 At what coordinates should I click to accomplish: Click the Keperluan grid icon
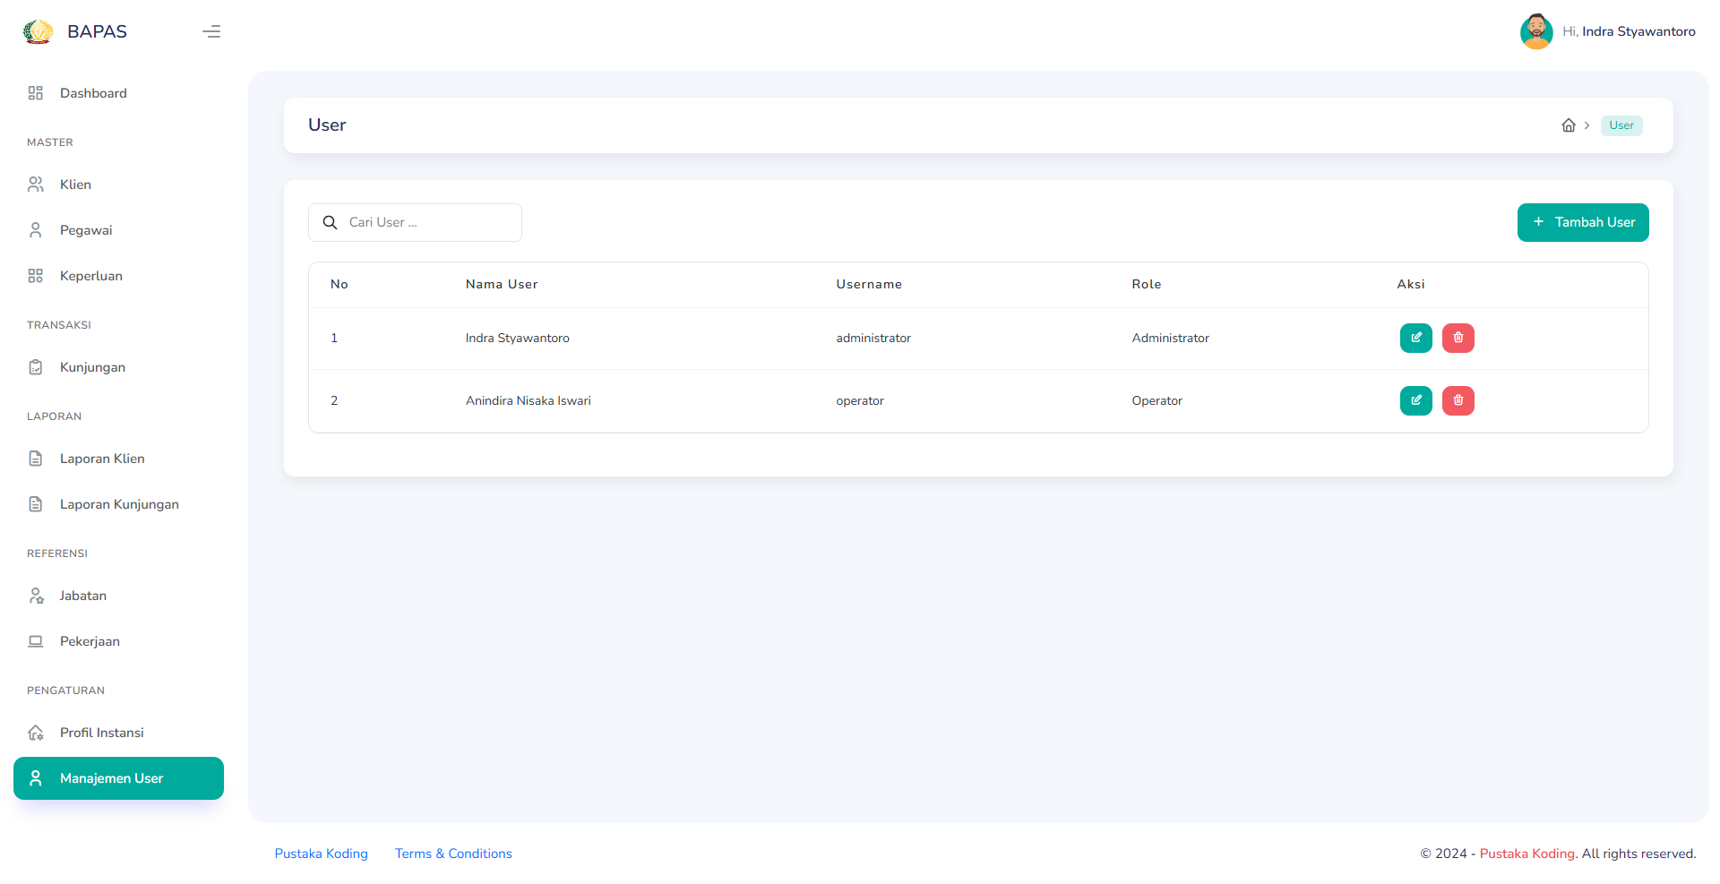[36, 275]
